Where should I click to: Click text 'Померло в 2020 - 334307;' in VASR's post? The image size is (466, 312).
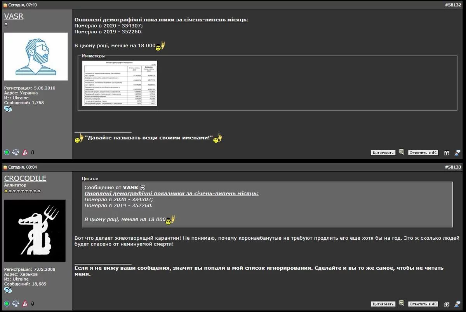coord(109,26)
